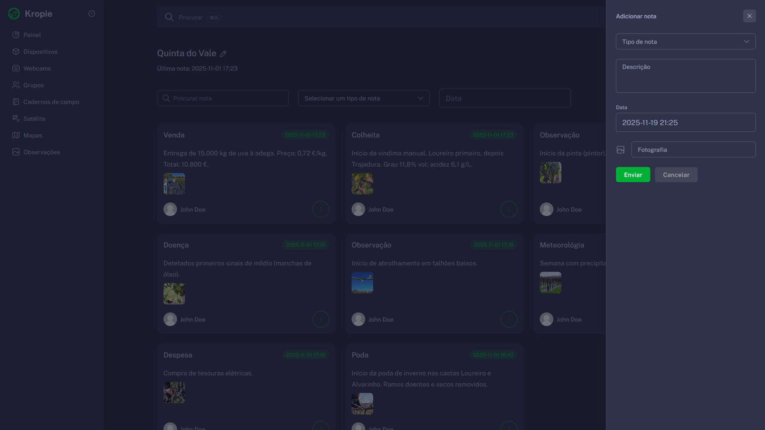Click the Kropie leaf logo icon

pyautogui.click(x=14, y=14)
